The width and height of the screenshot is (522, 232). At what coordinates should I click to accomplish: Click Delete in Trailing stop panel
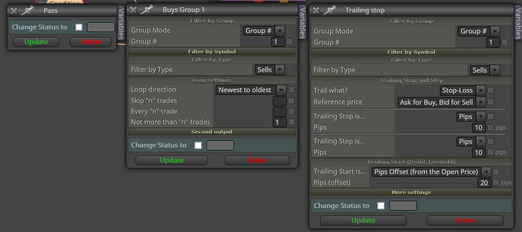tap(465, 220)
